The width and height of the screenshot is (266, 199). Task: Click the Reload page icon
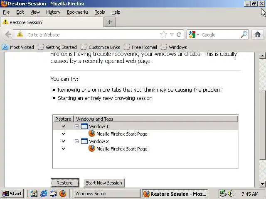coord(179,35)
